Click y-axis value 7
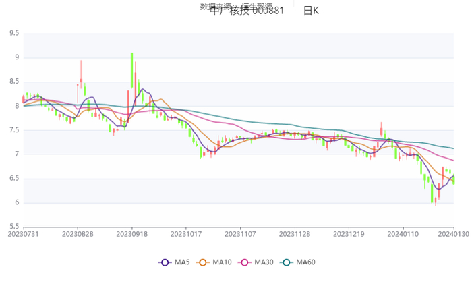472x288 pixels. (17, 154)
